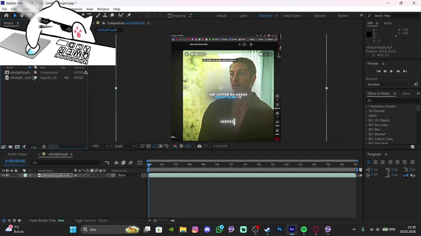421x236 pixels.
Task: Open WhatsApp from the taskbar
Action: tap(219, 229)
